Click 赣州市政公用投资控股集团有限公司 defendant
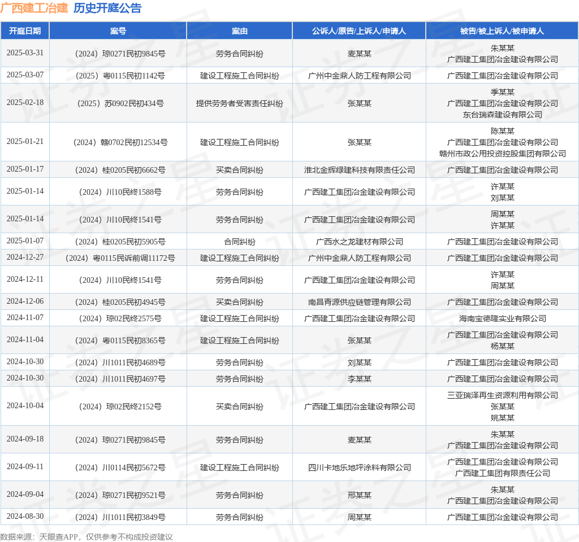This screenshot has height=542, width=579. 503,154
